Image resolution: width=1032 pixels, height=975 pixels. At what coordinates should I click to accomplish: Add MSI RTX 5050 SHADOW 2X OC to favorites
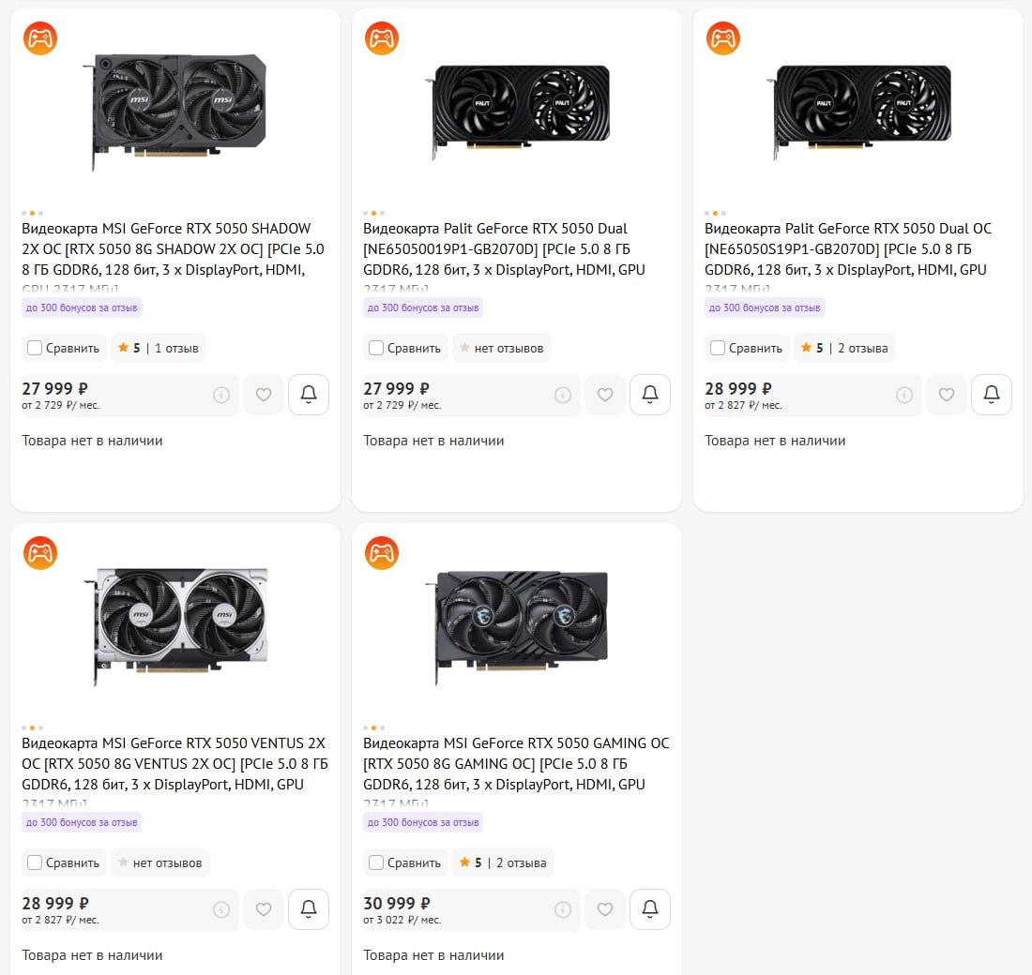pyautogui.click(x=264, y=395)
